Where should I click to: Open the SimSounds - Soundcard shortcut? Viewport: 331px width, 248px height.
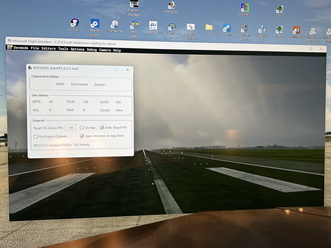pyautogui.click(x=313, y=35)
